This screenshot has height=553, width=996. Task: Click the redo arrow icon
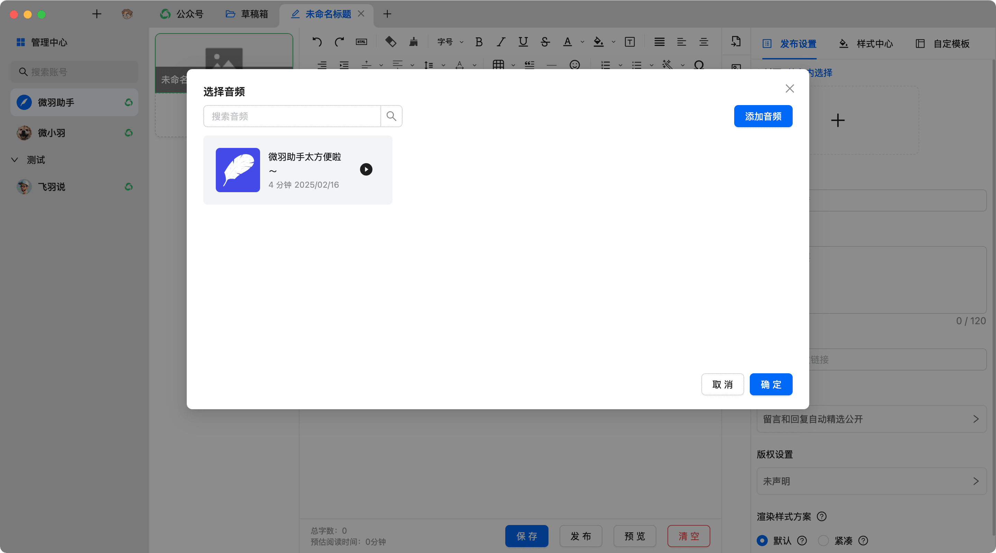(x=339, y=42)
